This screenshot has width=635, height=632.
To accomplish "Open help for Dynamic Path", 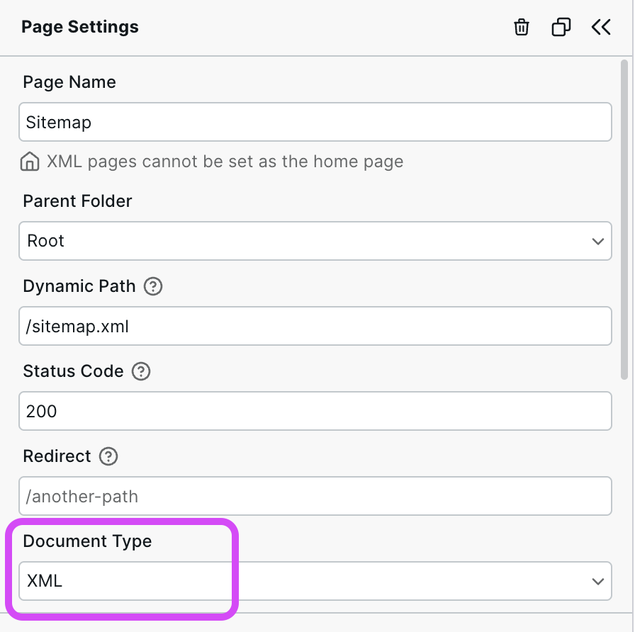I will pyautogui.click(x=153, y=286).
